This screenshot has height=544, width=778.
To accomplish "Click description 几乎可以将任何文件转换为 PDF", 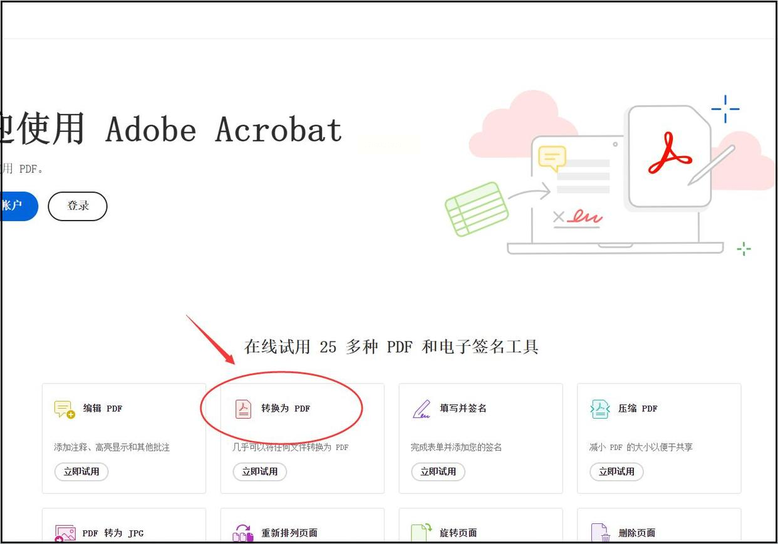I will [x=291, y=447].
